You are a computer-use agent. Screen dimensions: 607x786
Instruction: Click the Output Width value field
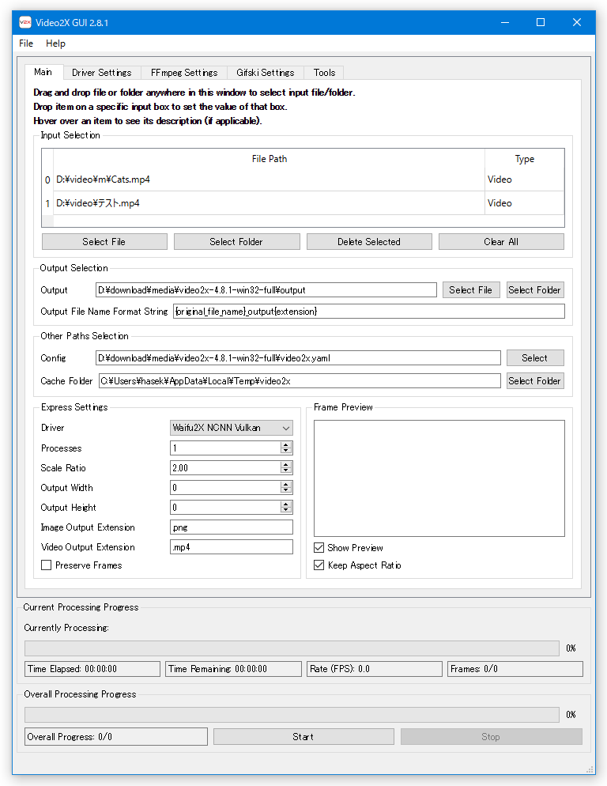click(x=225, y=488)
